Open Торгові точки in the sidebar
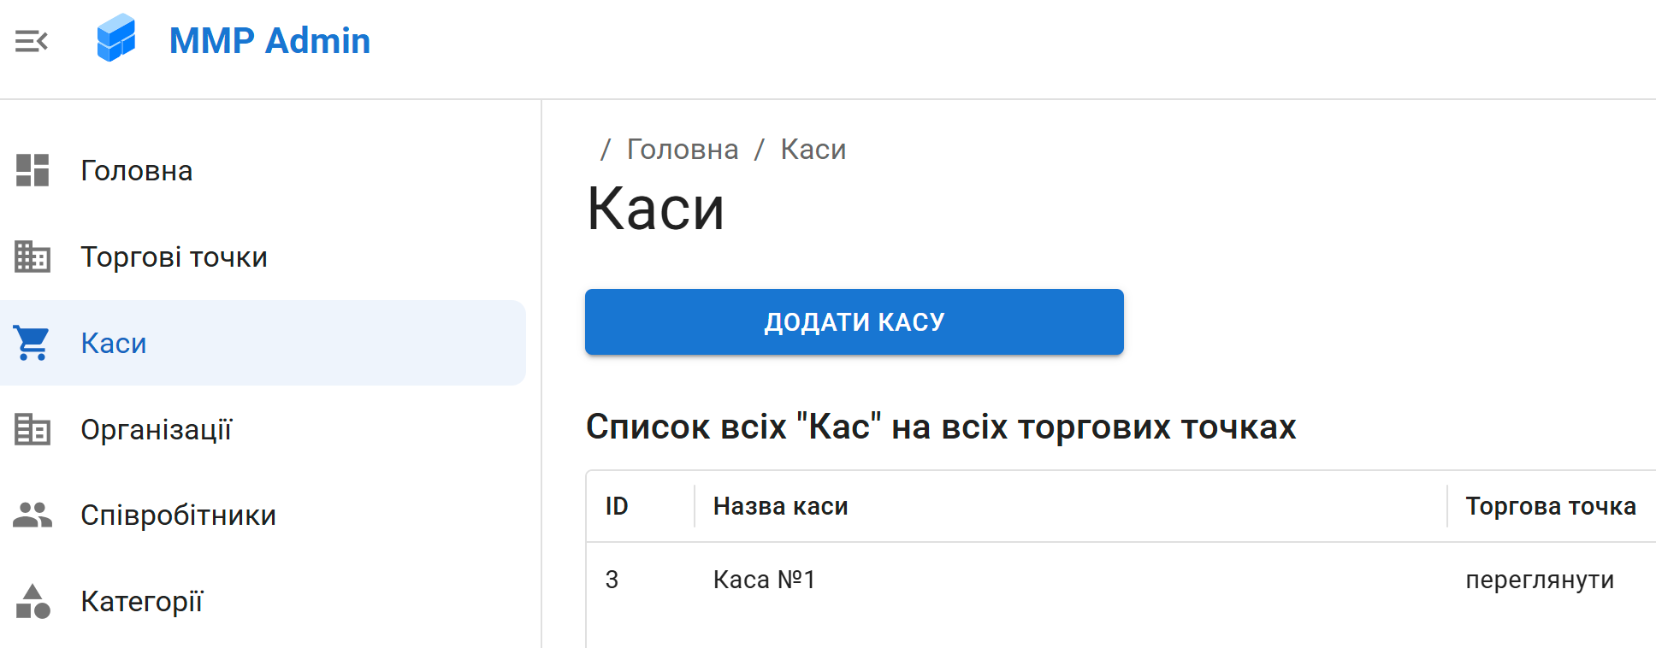 pos(174,257)
